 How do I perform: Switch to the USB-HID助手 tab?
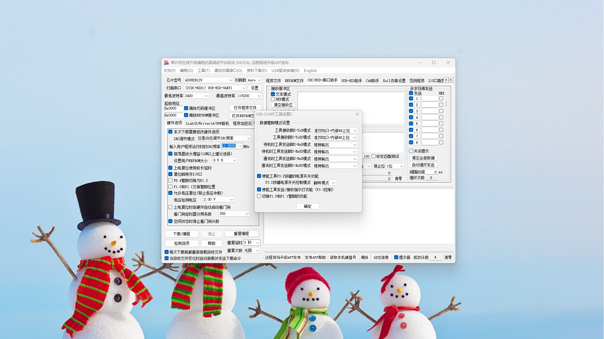point(352,81)
